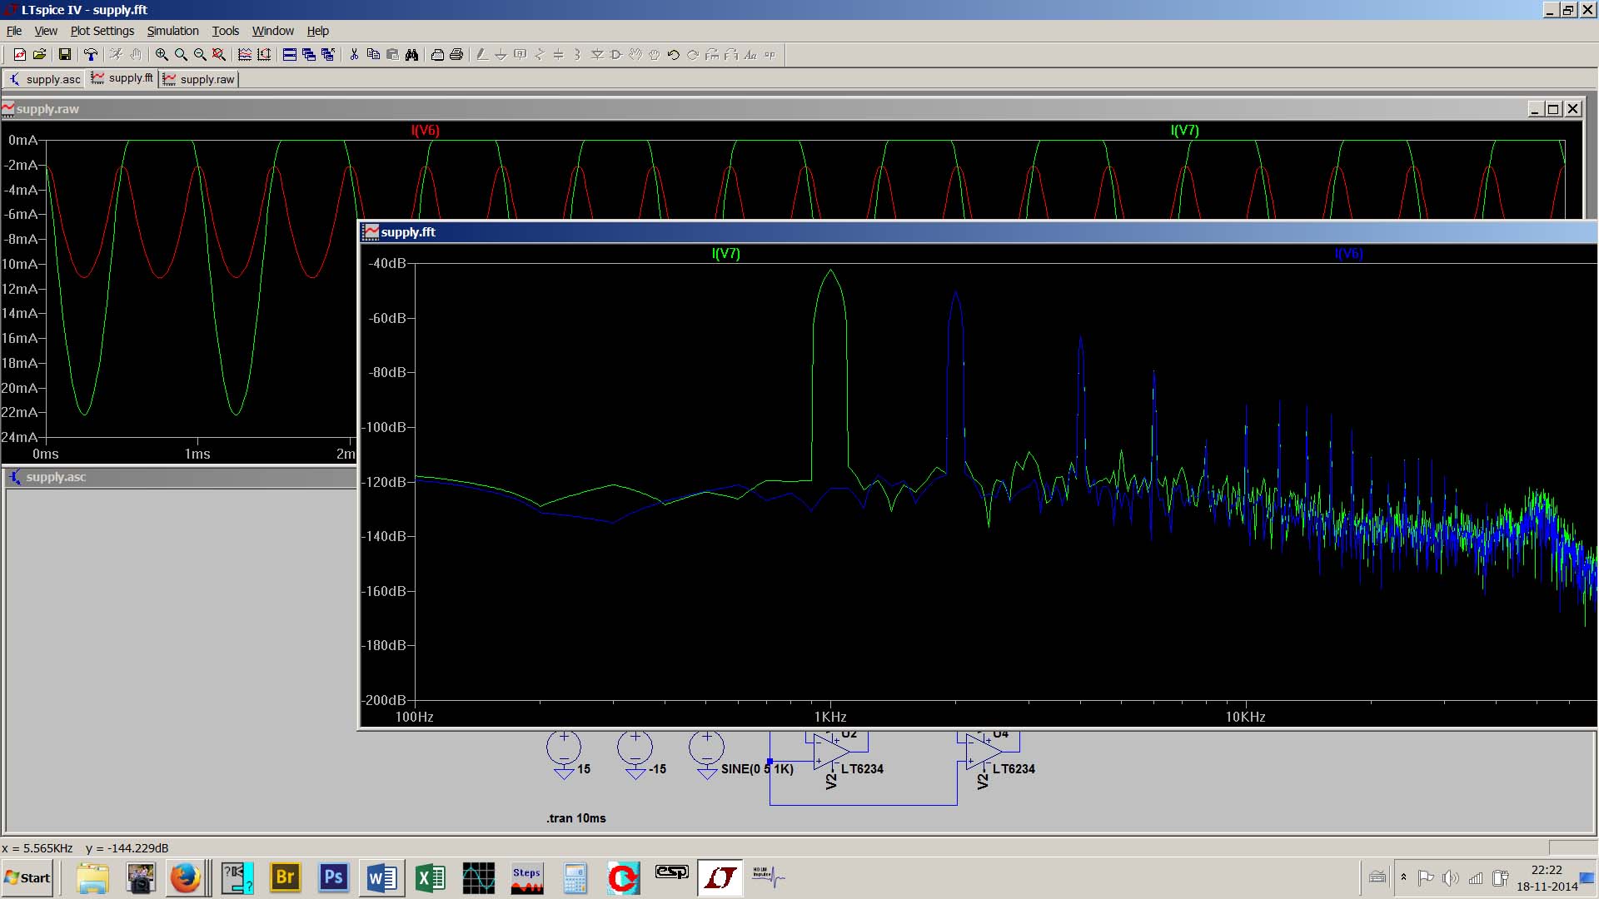
Task: Open Photoshop from the taskbar
Action: point(333,878)
